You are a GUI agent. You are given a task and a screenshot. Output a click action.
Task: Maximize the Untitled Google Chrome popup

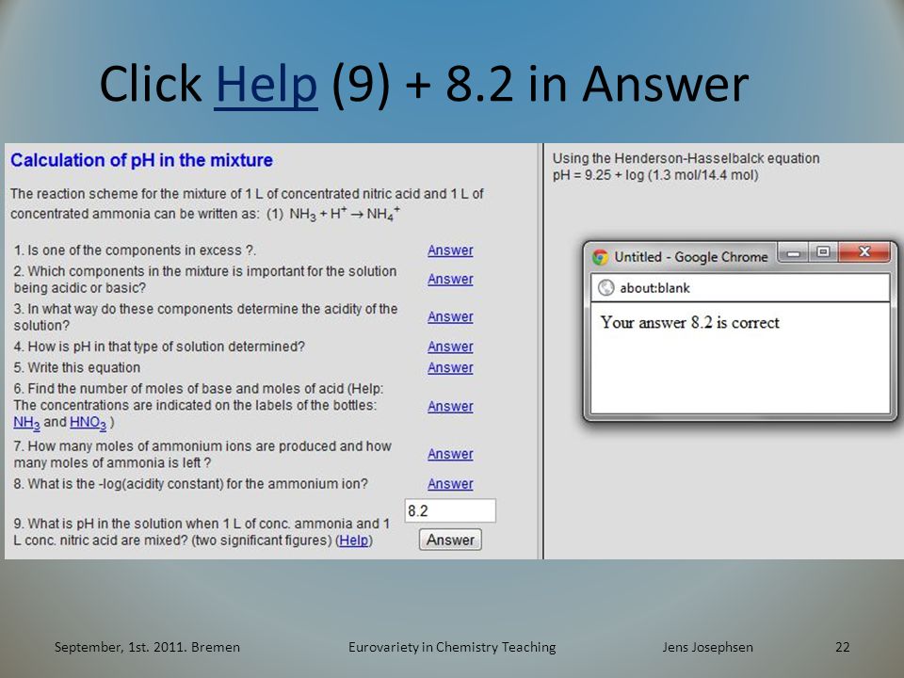pyautogui.click(x=823, y=252)
